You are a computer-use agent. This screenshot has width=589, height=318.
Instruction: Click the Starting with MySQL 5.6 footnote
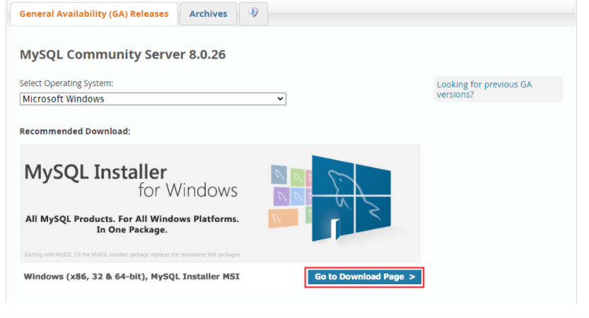point(132,254)
